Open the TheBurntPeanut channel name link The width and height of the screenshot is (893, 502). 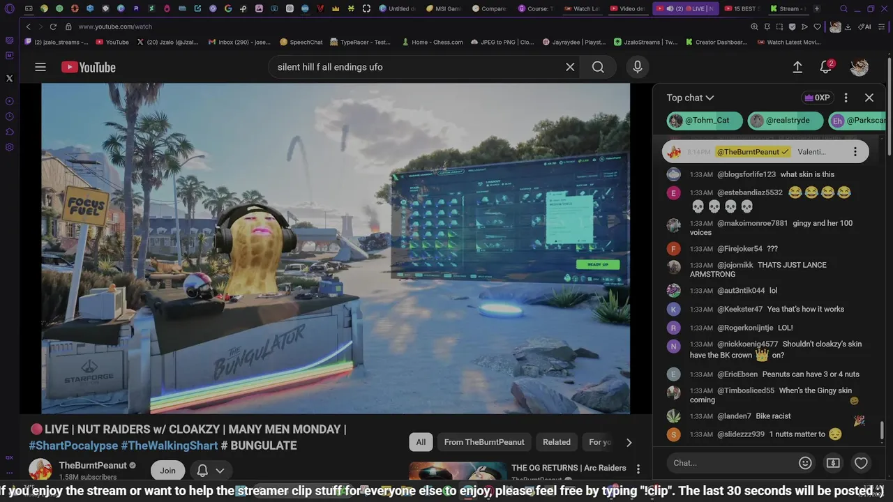coord(93,465)
